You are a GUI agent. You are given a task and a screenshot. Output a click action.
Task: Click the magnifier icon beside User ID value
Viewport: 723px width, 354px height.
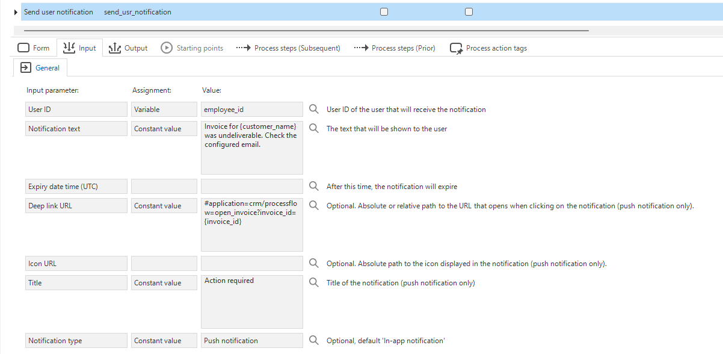pyautogui.click(x=313, y=110)
